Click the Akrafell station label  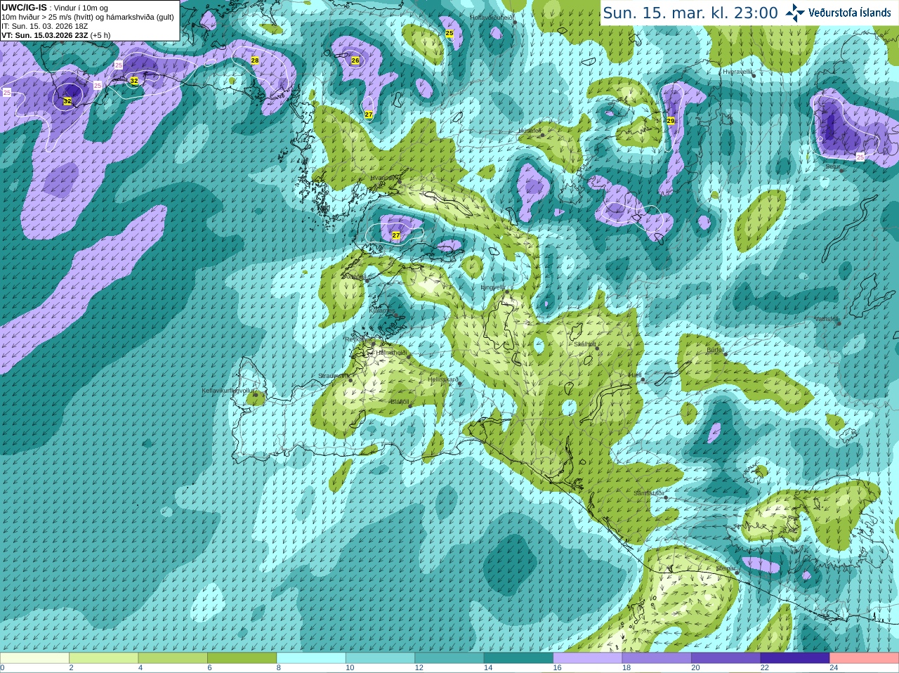354,277
